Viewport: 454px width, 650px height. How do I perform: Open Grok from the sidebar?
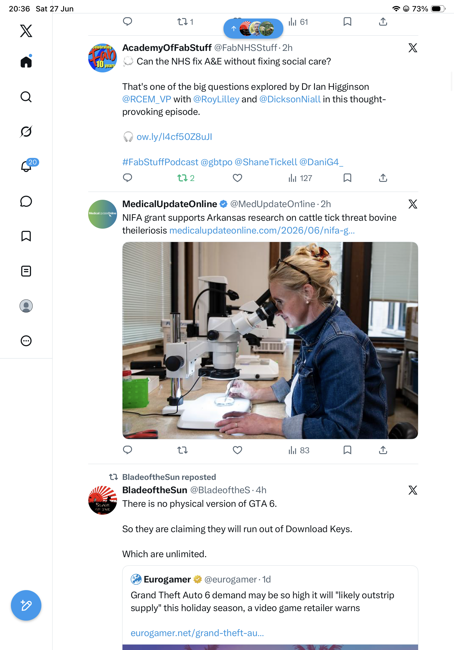tap(26, 131)
